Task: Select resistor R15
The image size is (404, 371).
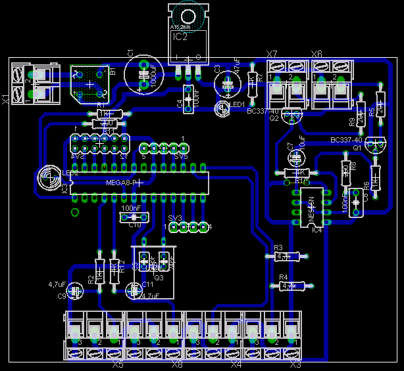Action: 297,173
